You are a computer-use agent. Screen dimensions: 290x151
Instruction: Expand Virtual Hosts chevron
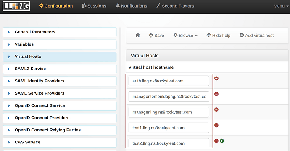pos(8,56)
